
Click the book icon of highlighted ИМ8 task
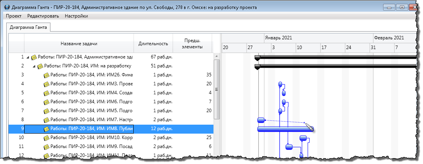coord(47,129)
